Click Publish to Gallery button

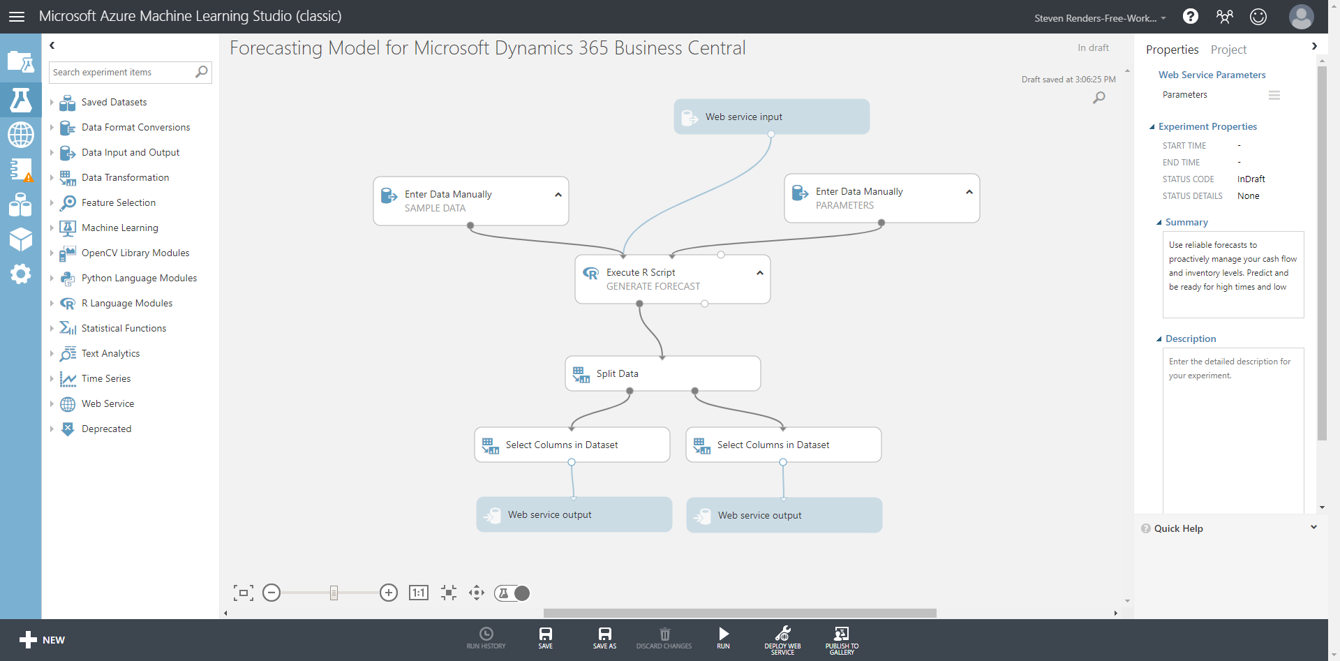point(842,639)
